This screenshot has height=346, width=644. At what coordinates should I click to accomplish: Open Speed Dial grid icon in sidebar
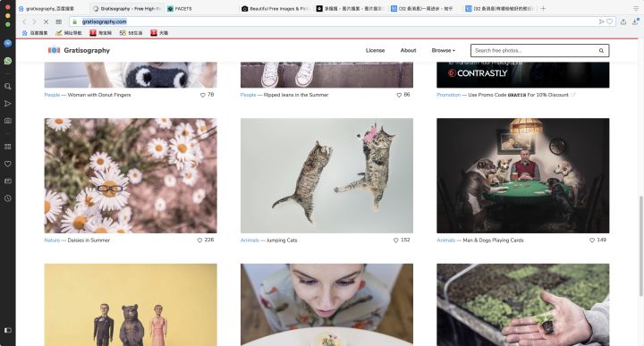click(7, 147)
